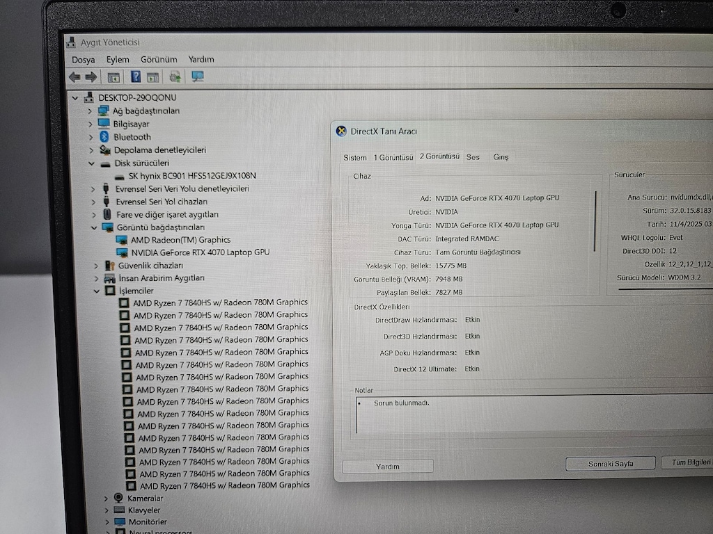Collapse the Görüntü bağdaştırıcıları node

click(x=94, y=227)
